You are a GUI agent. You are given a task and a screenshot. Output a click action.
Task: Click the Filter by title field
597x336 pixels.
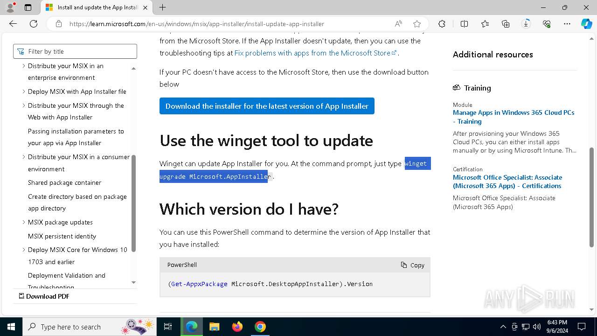point(75,51)
